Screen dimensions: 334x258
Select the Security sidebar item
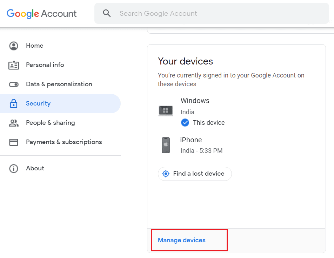point(38,103)
